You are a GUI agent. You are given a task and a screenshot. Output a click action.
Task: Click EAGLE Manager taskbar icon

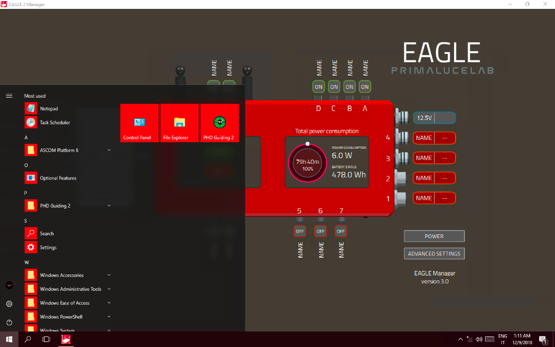[66, 339]
